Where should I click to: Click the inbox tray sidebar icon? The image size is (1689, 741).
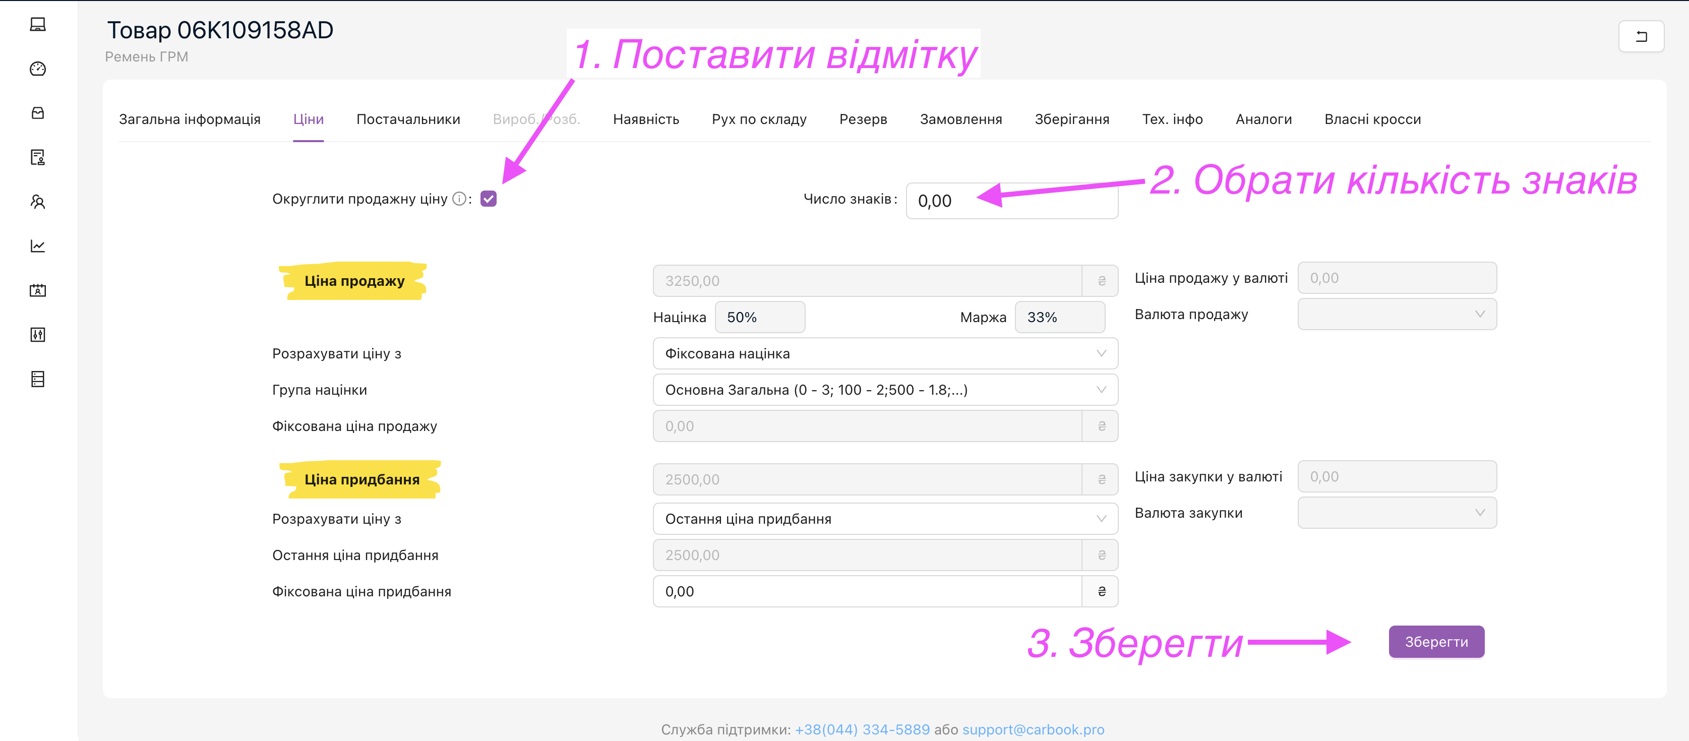pyautogui.click(x=37, y=113)
